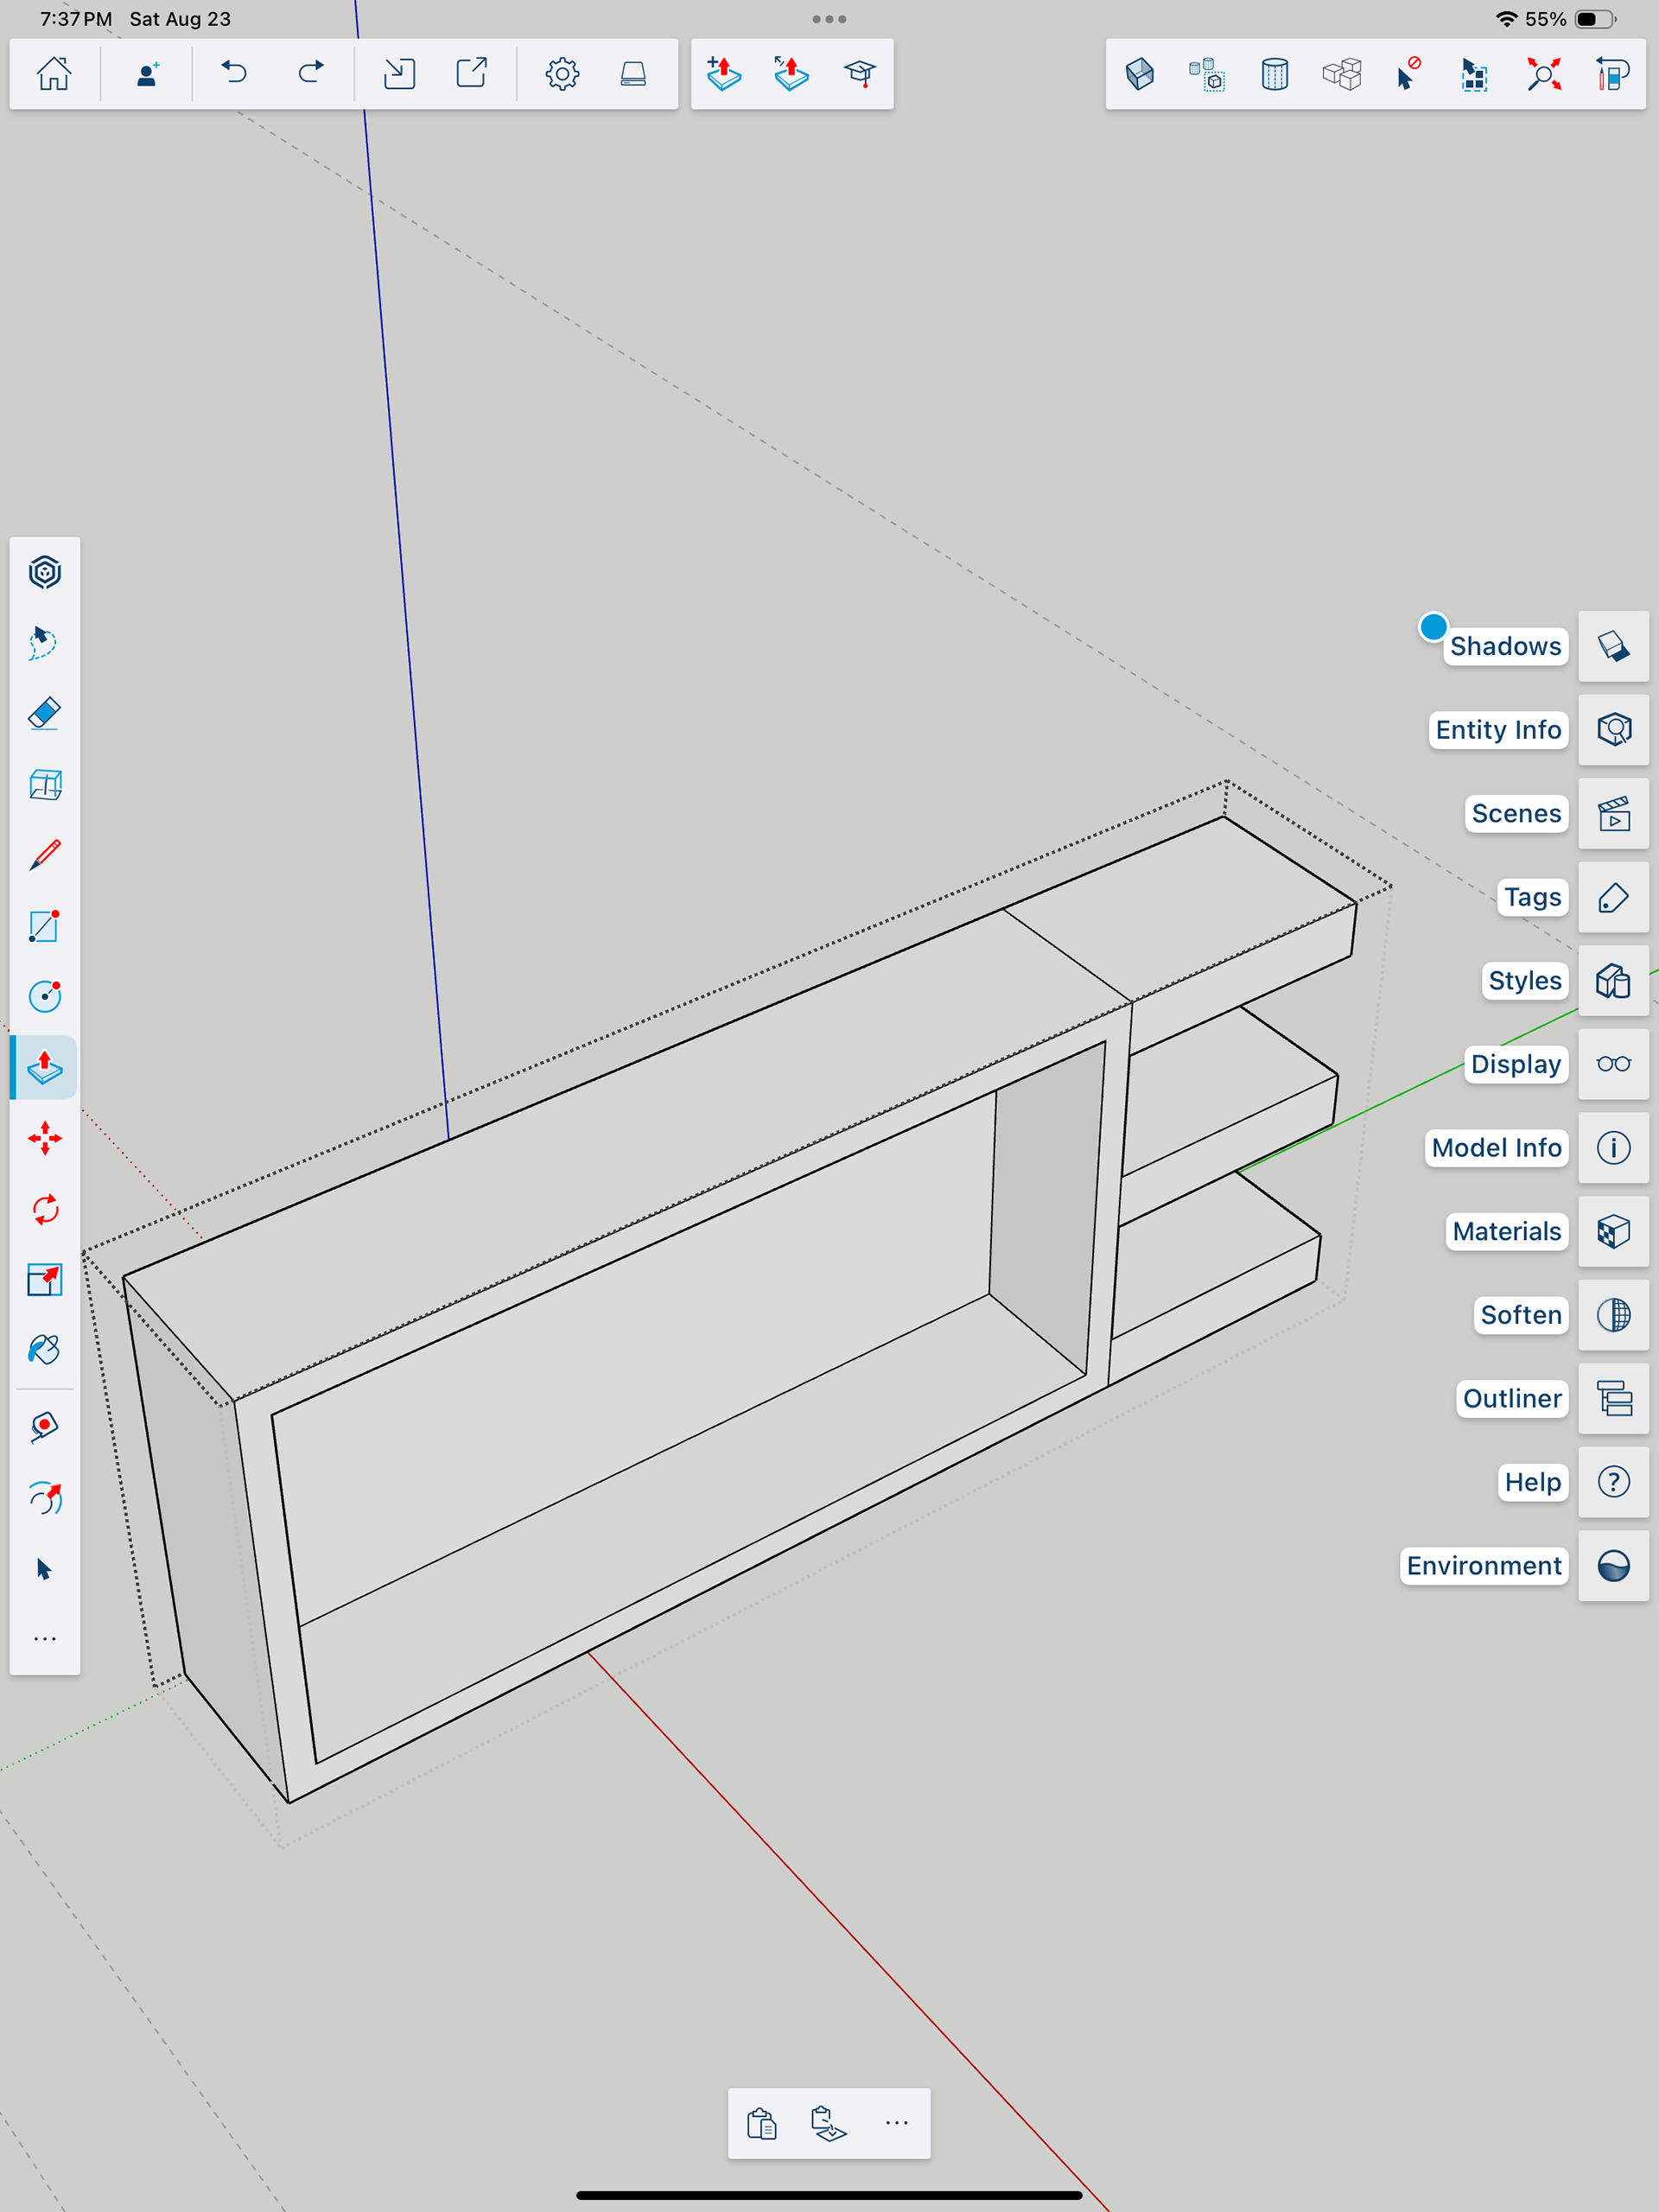Tap the paste clipboard icon

click(x=761, y=2123)
